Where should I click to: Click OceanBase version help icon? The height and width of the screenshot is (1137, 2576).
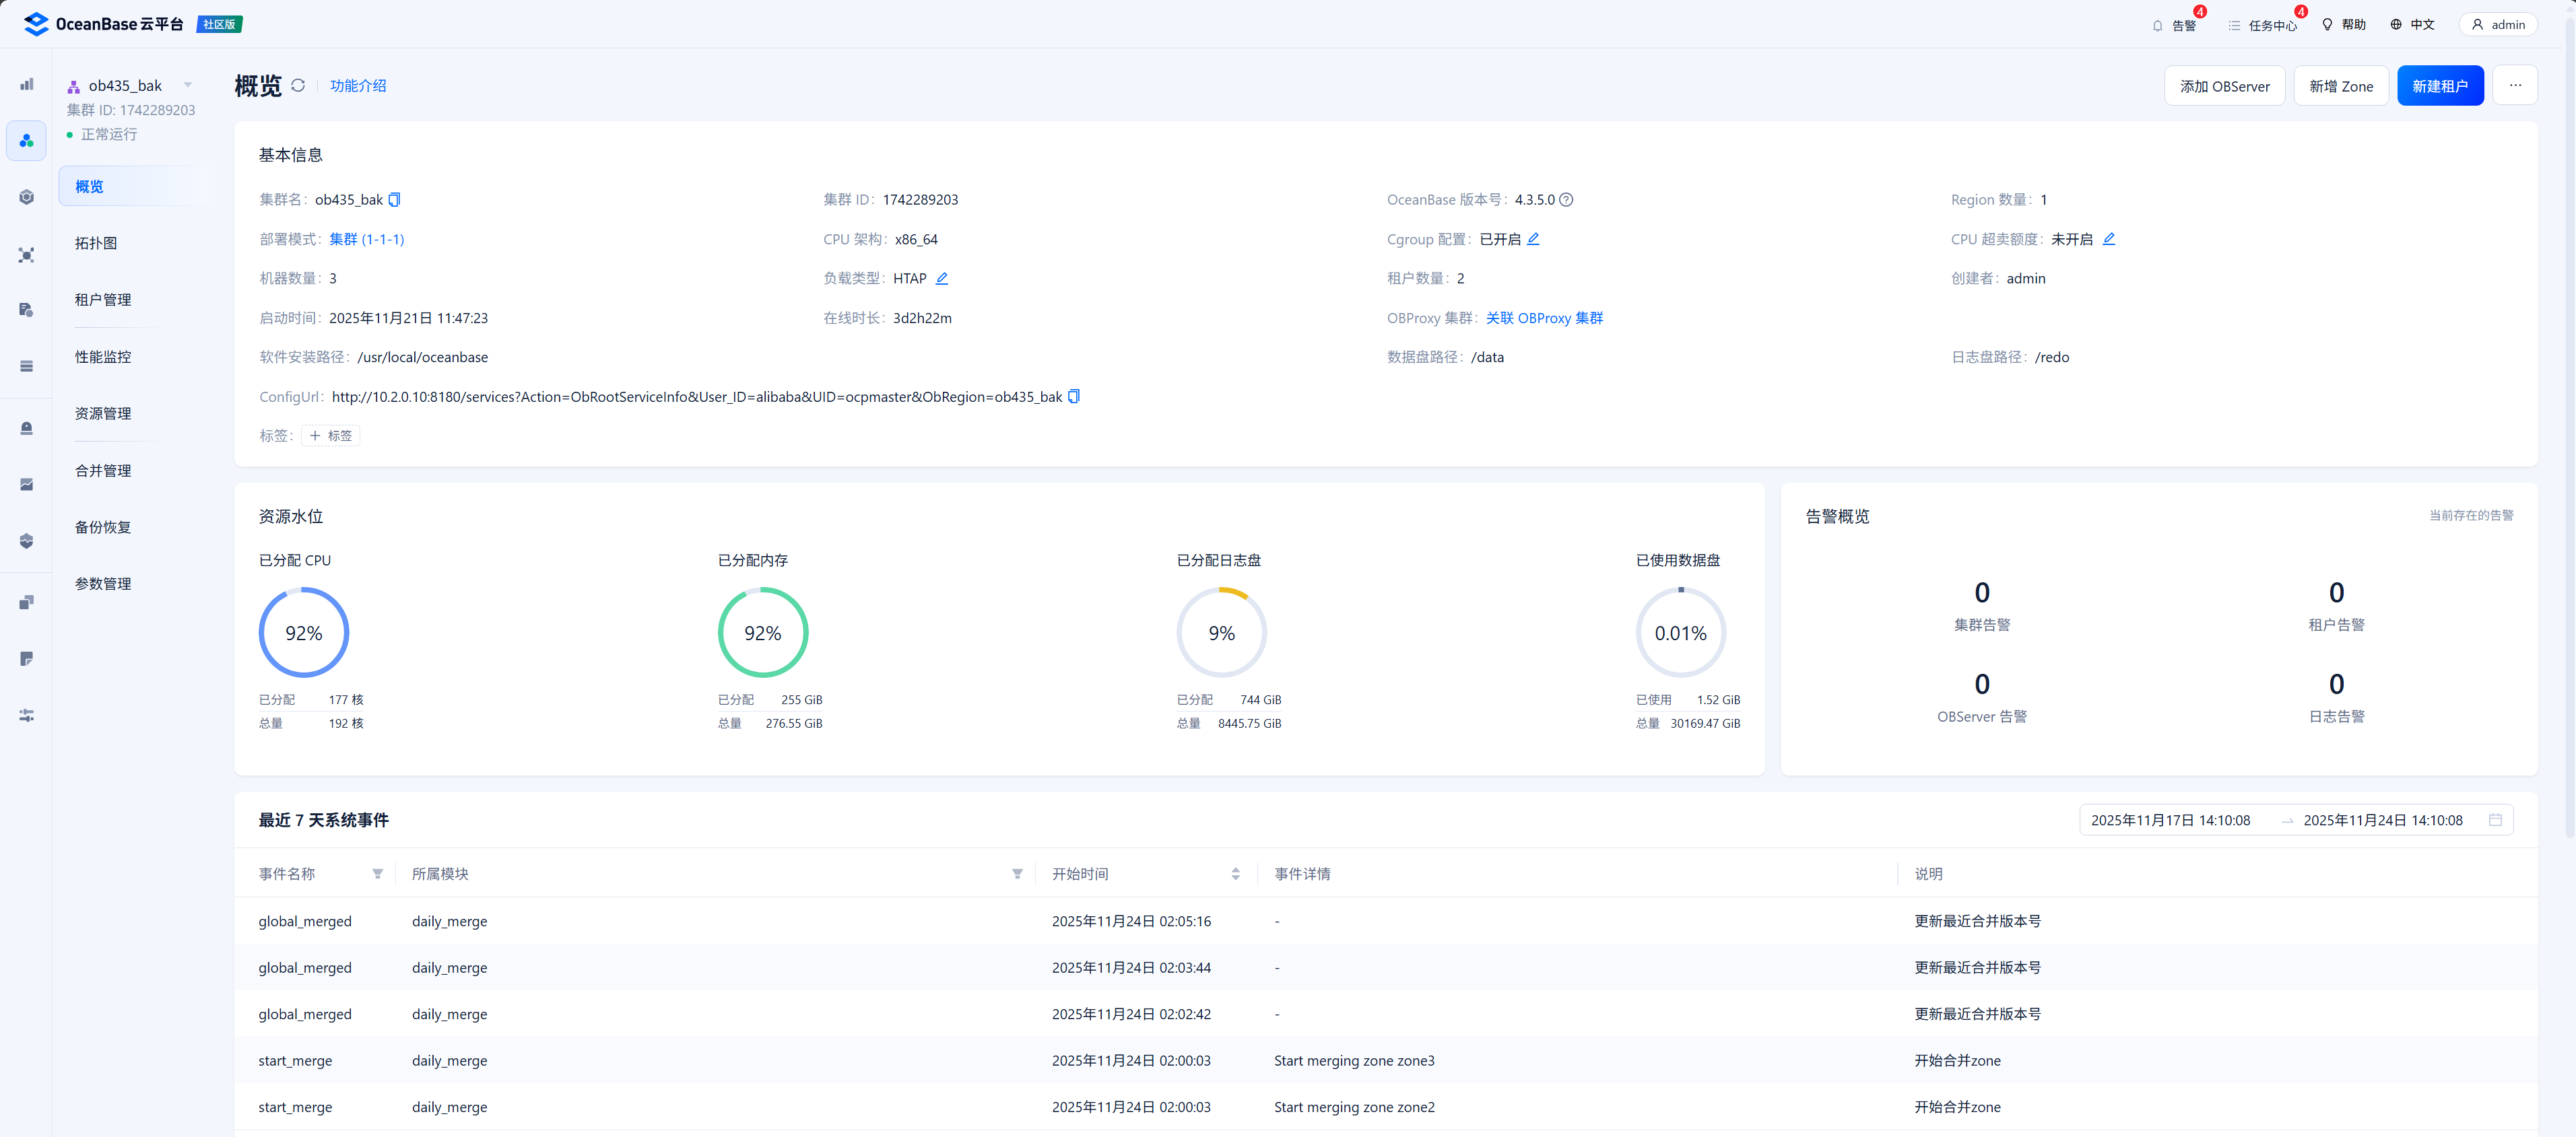(1566, 200)
